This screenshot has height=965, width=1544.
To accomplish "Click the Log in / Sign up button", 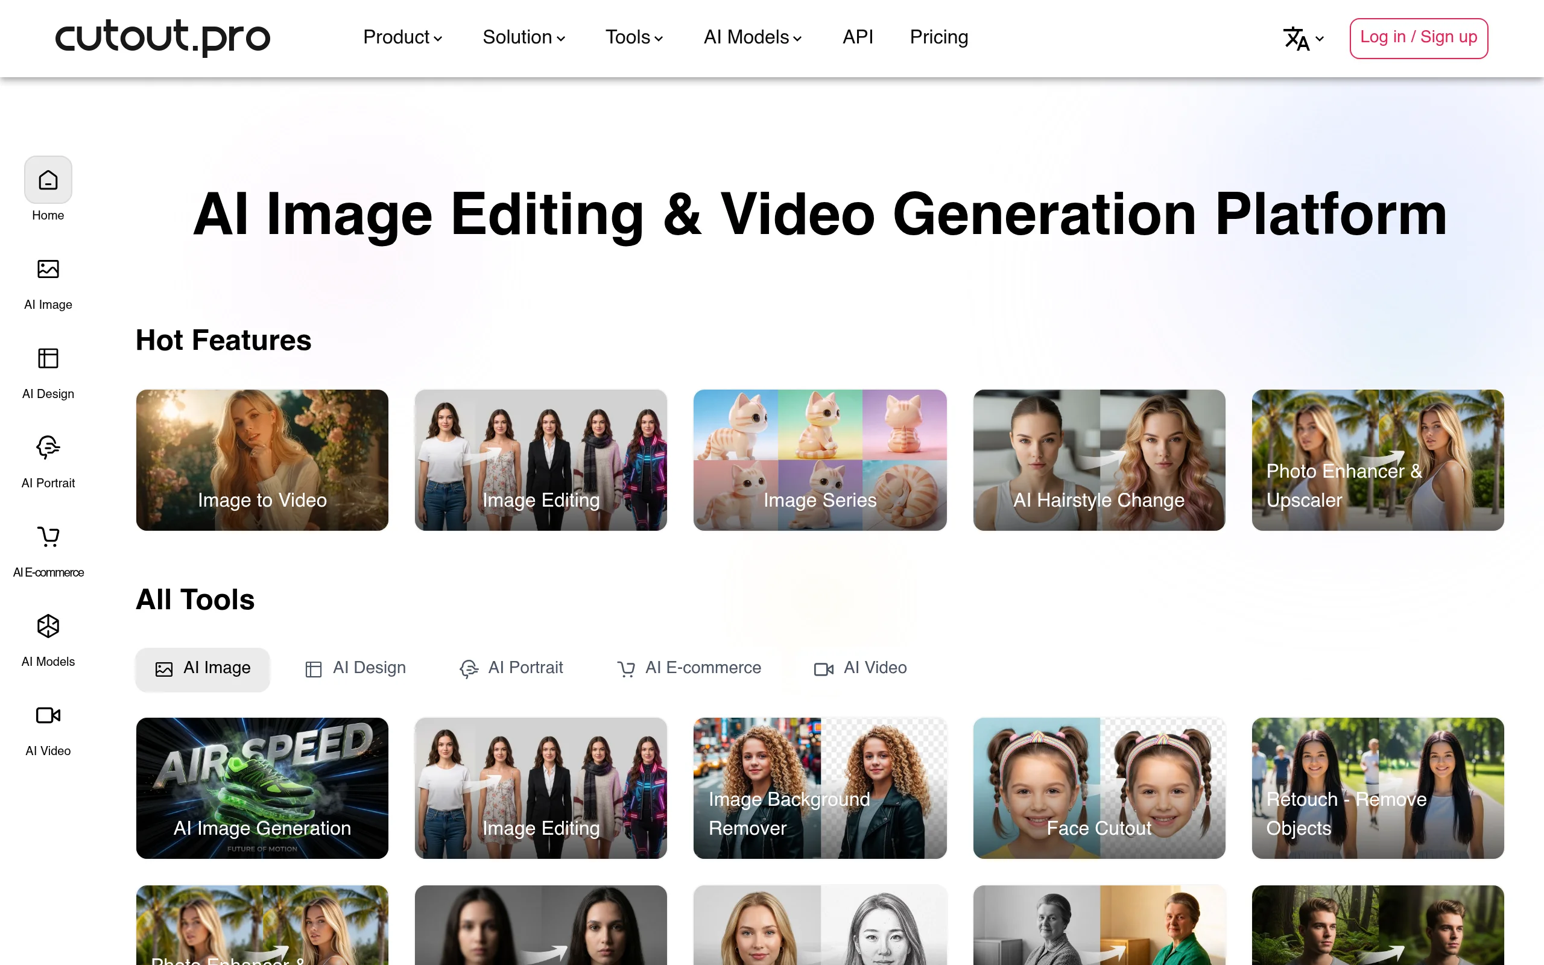I will pyautogui.click(x=1419, y=37).
